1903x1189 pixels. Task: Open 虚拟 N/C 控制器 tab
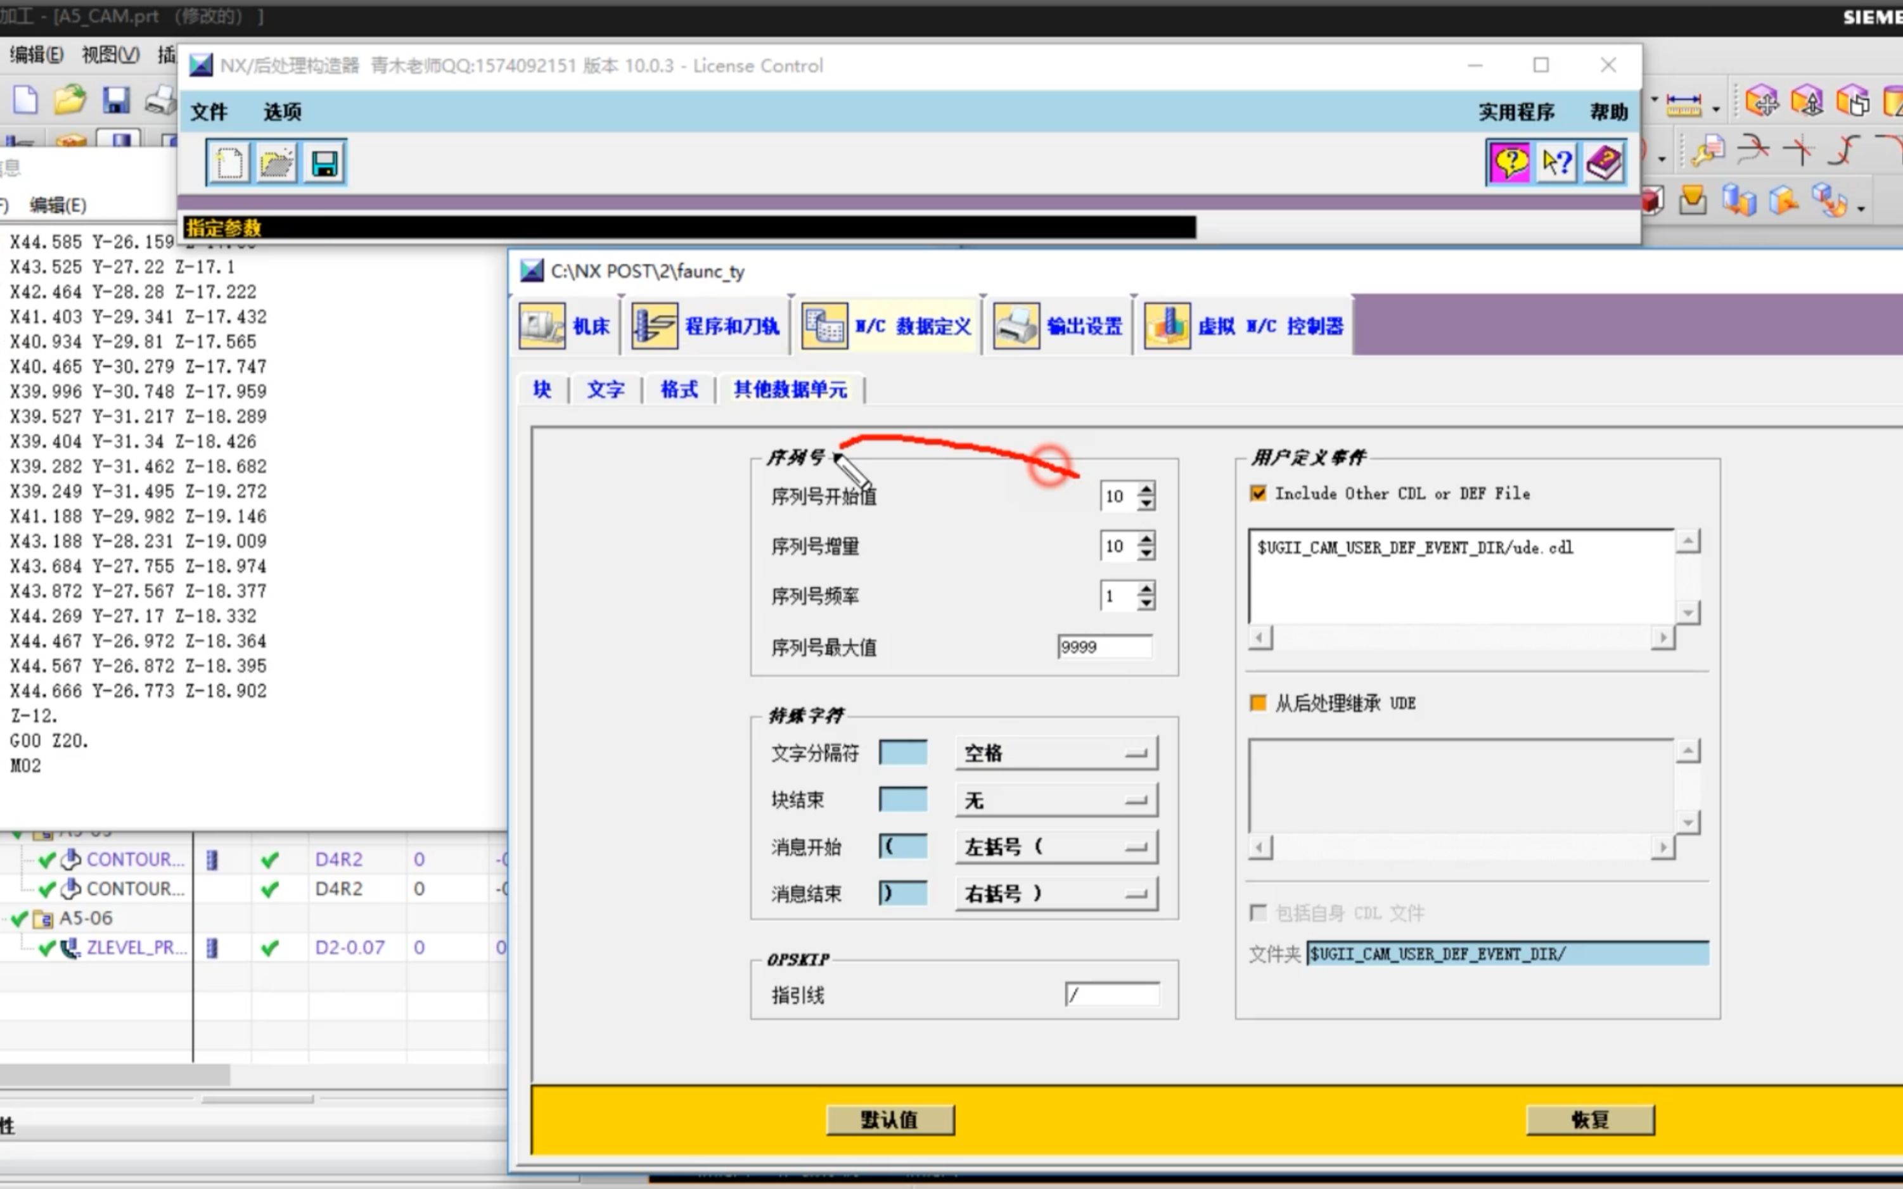click(x=1245, y=326)
